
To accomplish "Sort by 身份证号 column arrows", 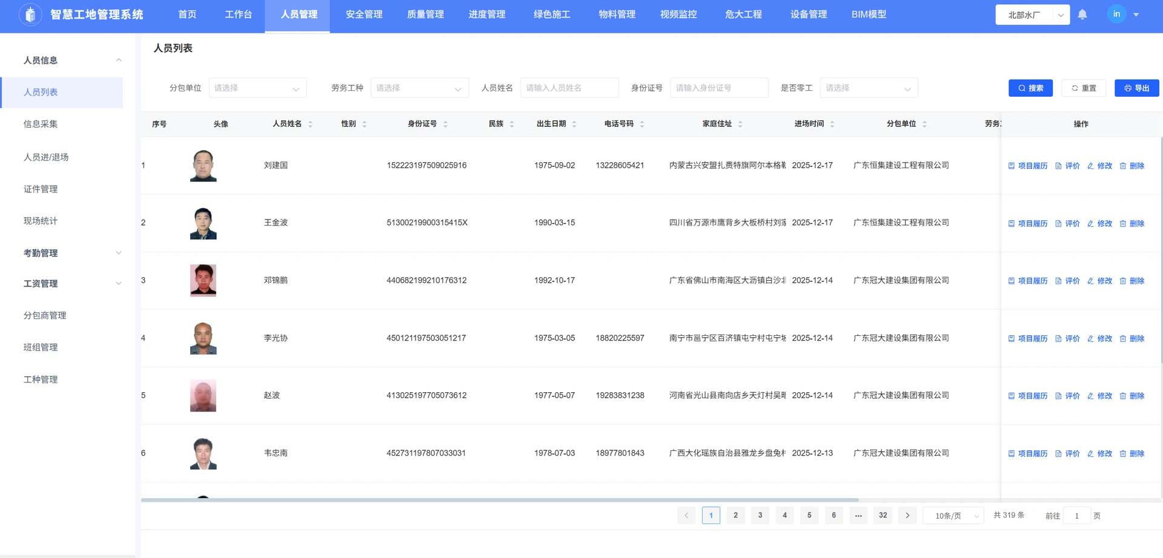I will 446,124.
